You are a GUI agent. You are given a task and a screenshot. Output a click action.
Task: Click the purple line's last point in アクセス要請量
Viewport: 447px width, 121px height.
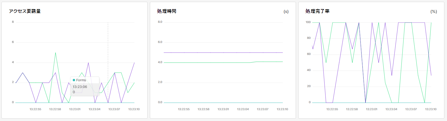134,63
